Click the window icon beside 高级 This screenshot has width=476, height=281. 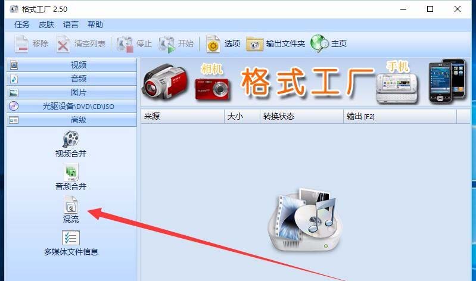14,120
